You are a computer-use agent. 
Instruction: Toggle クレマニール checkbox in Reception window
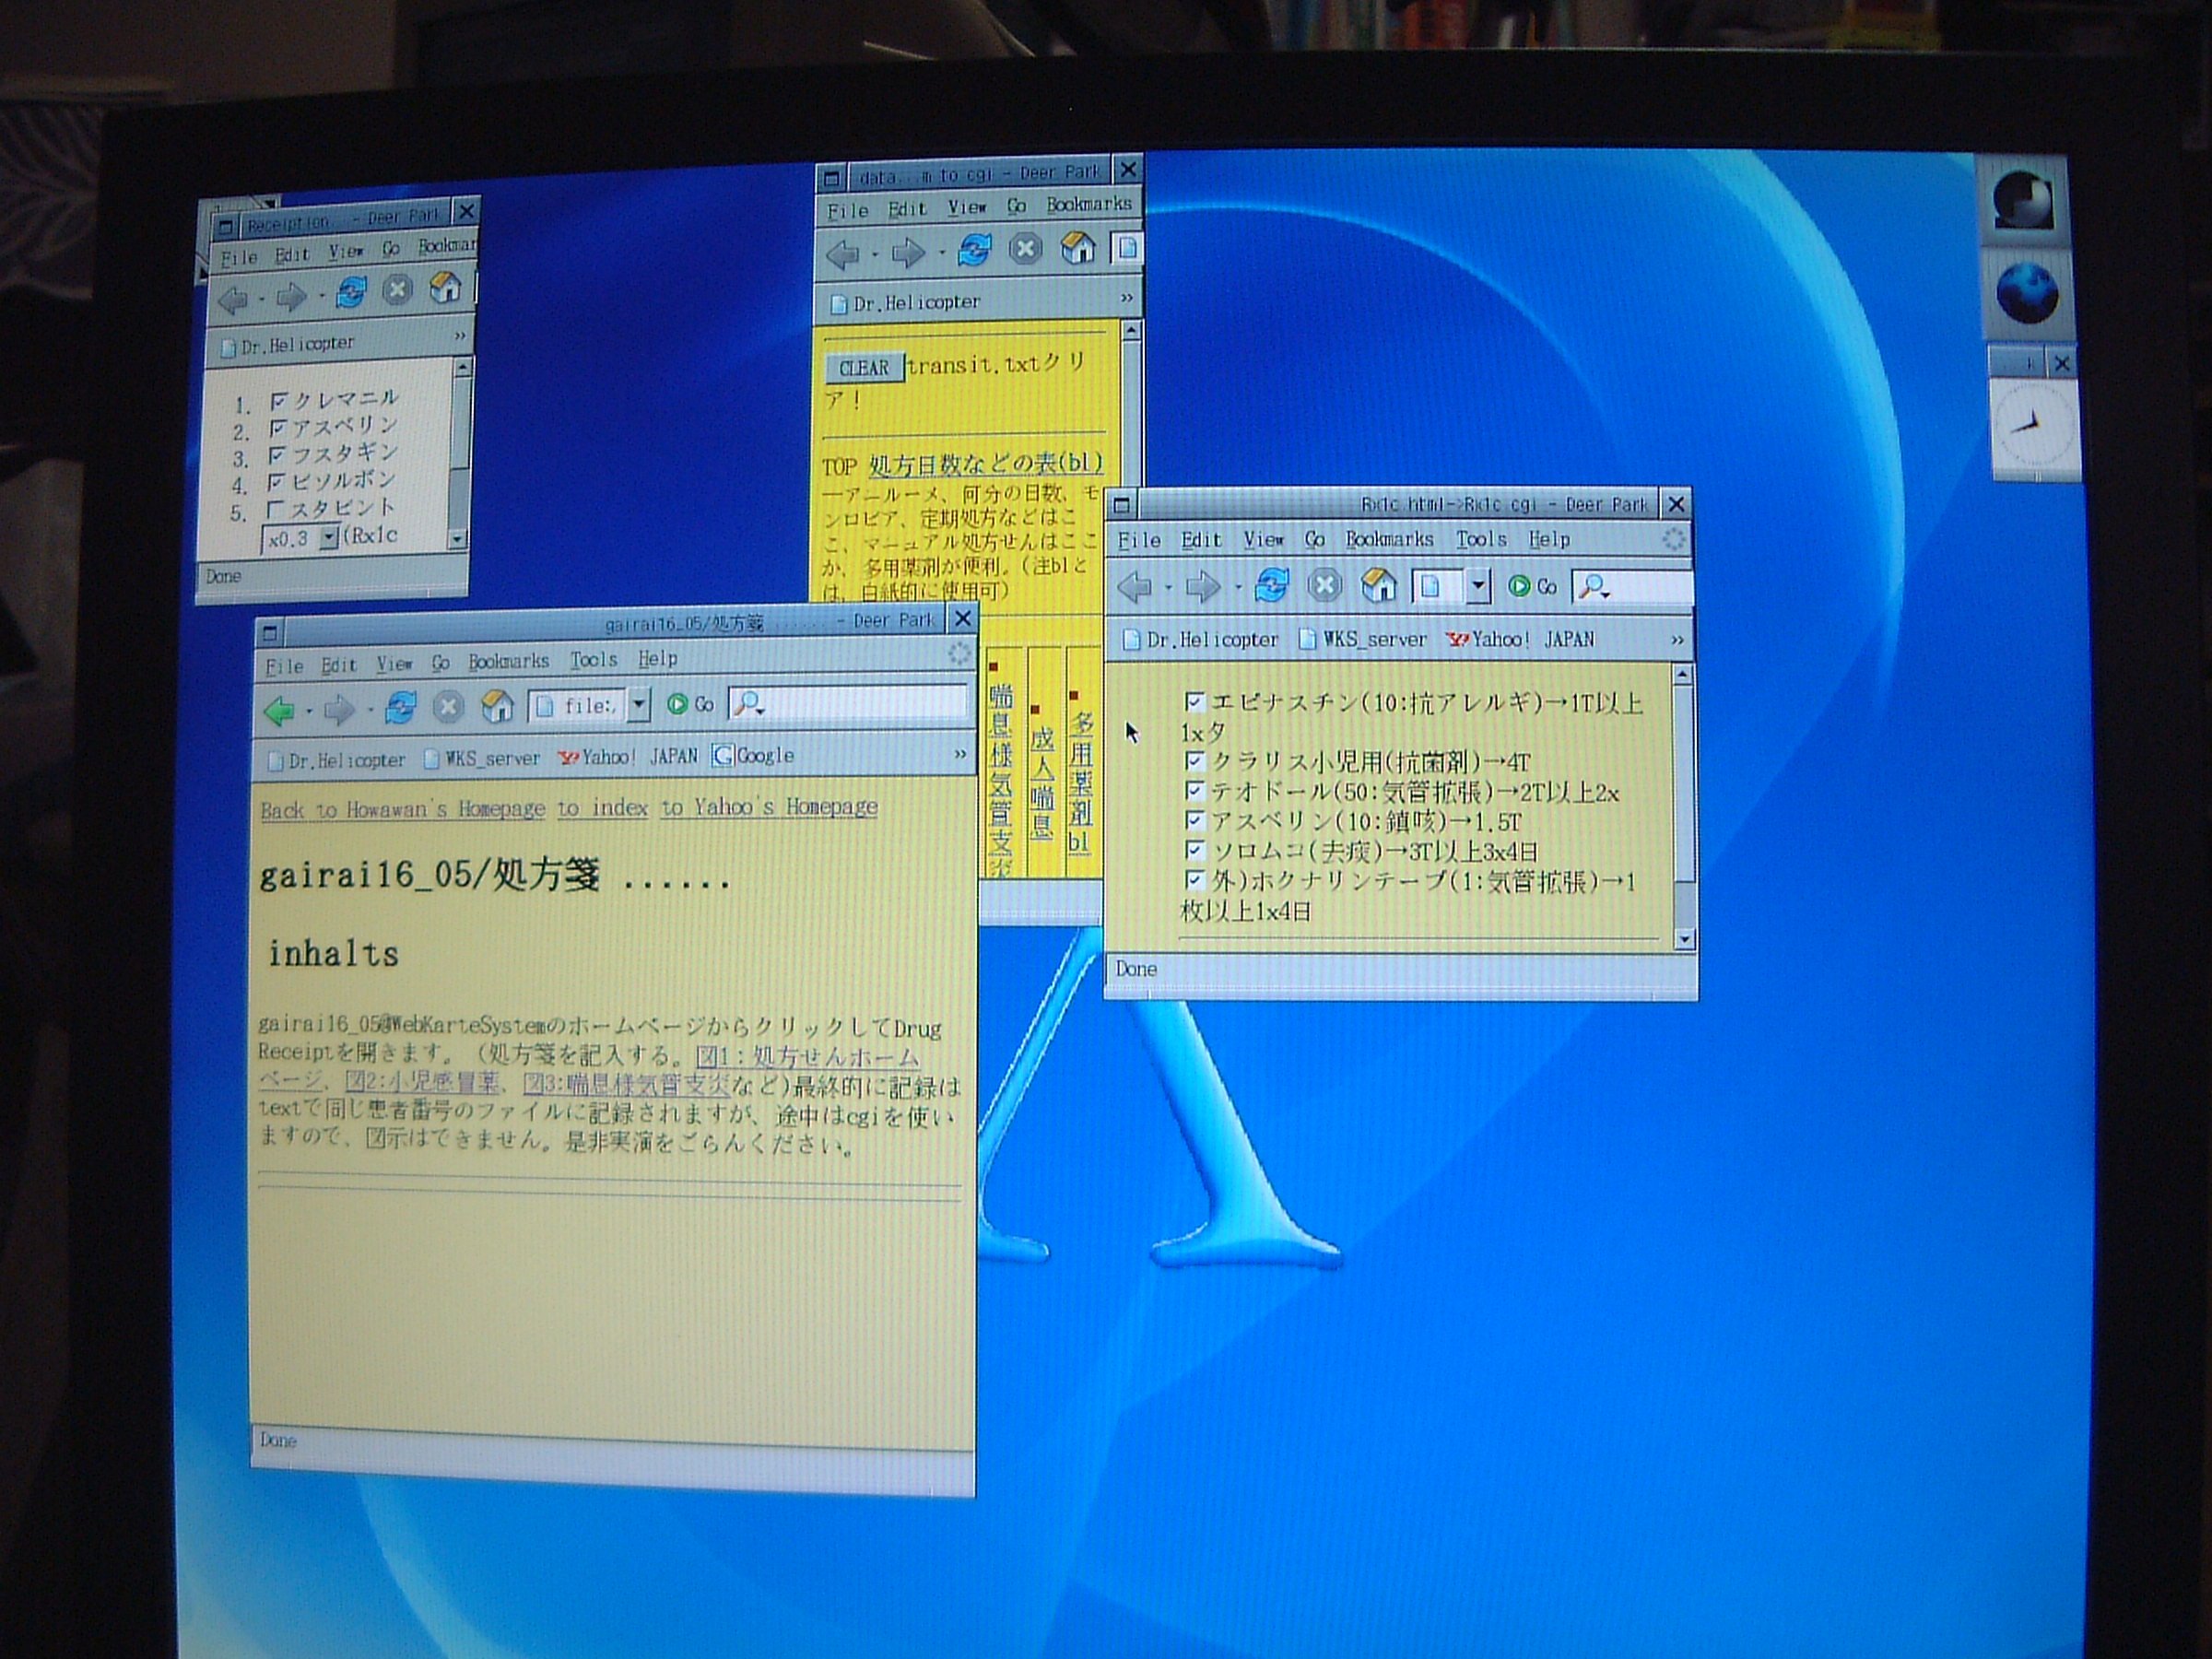click(278, 401)
